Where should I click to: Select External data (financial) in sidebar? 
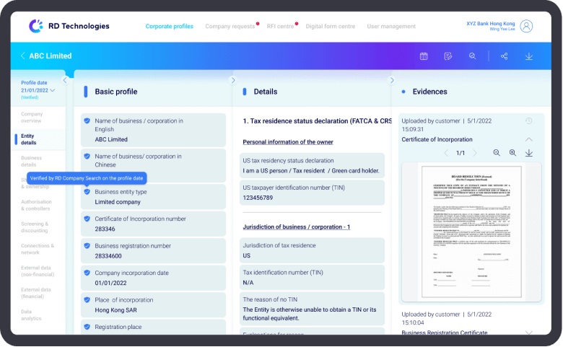coord(36,293)
